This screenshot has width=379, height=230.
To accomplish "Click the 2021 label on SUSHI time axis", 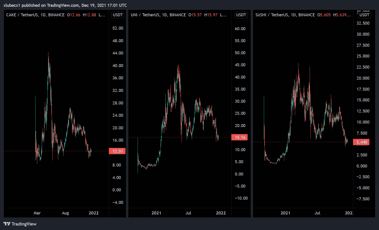I will click(x=285, y=213).
